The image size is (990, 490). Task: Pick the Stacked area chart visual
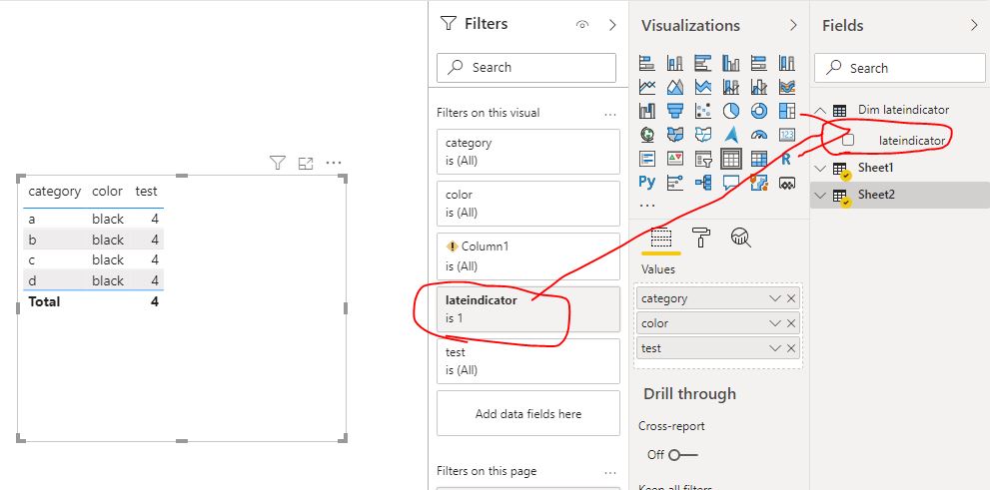pyautogui.click(x=702, y=87)
